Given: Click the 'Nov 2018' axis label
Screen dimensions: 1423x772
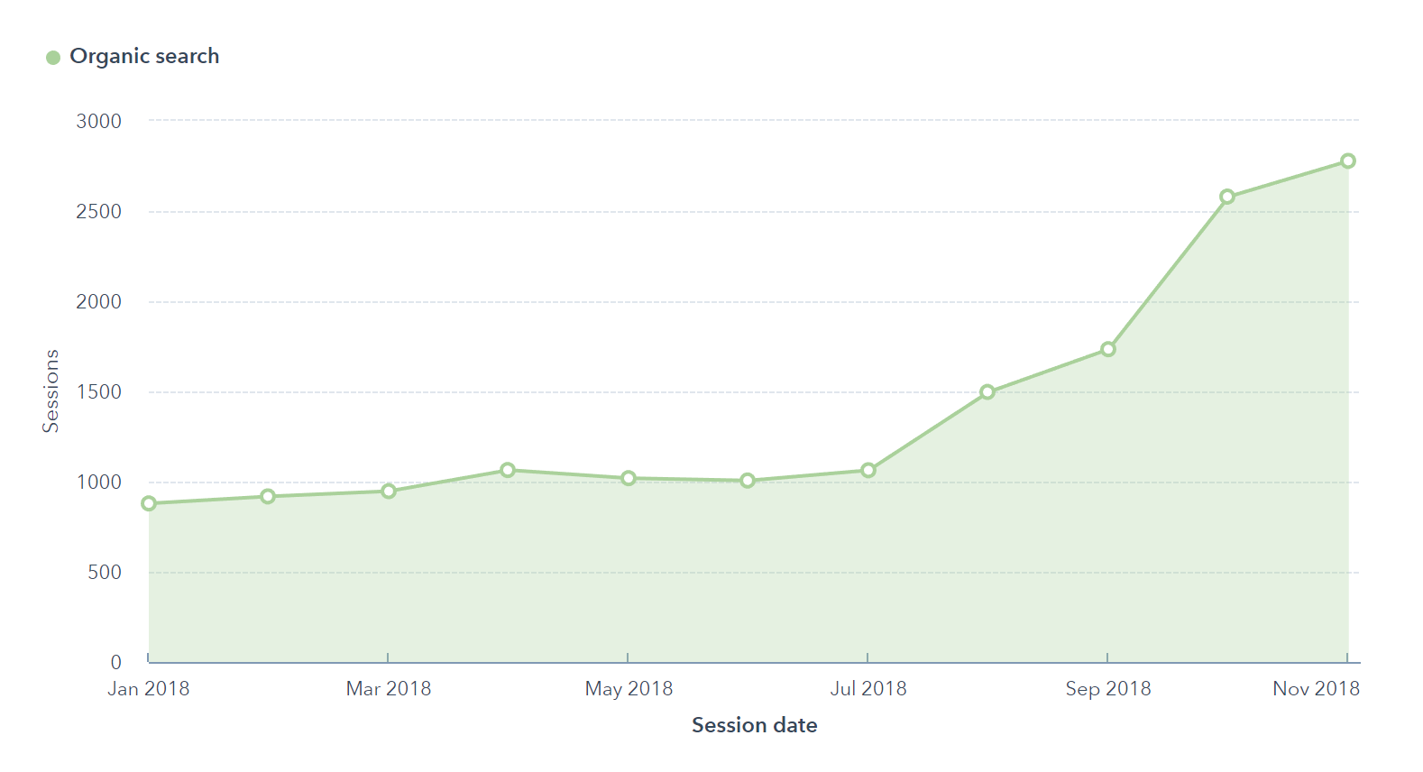Looking at the screenshot, I should 1316,689.
